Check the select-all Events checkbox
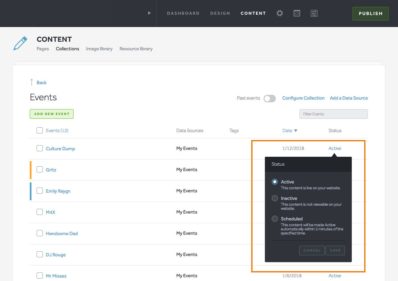 coord(40,130)
